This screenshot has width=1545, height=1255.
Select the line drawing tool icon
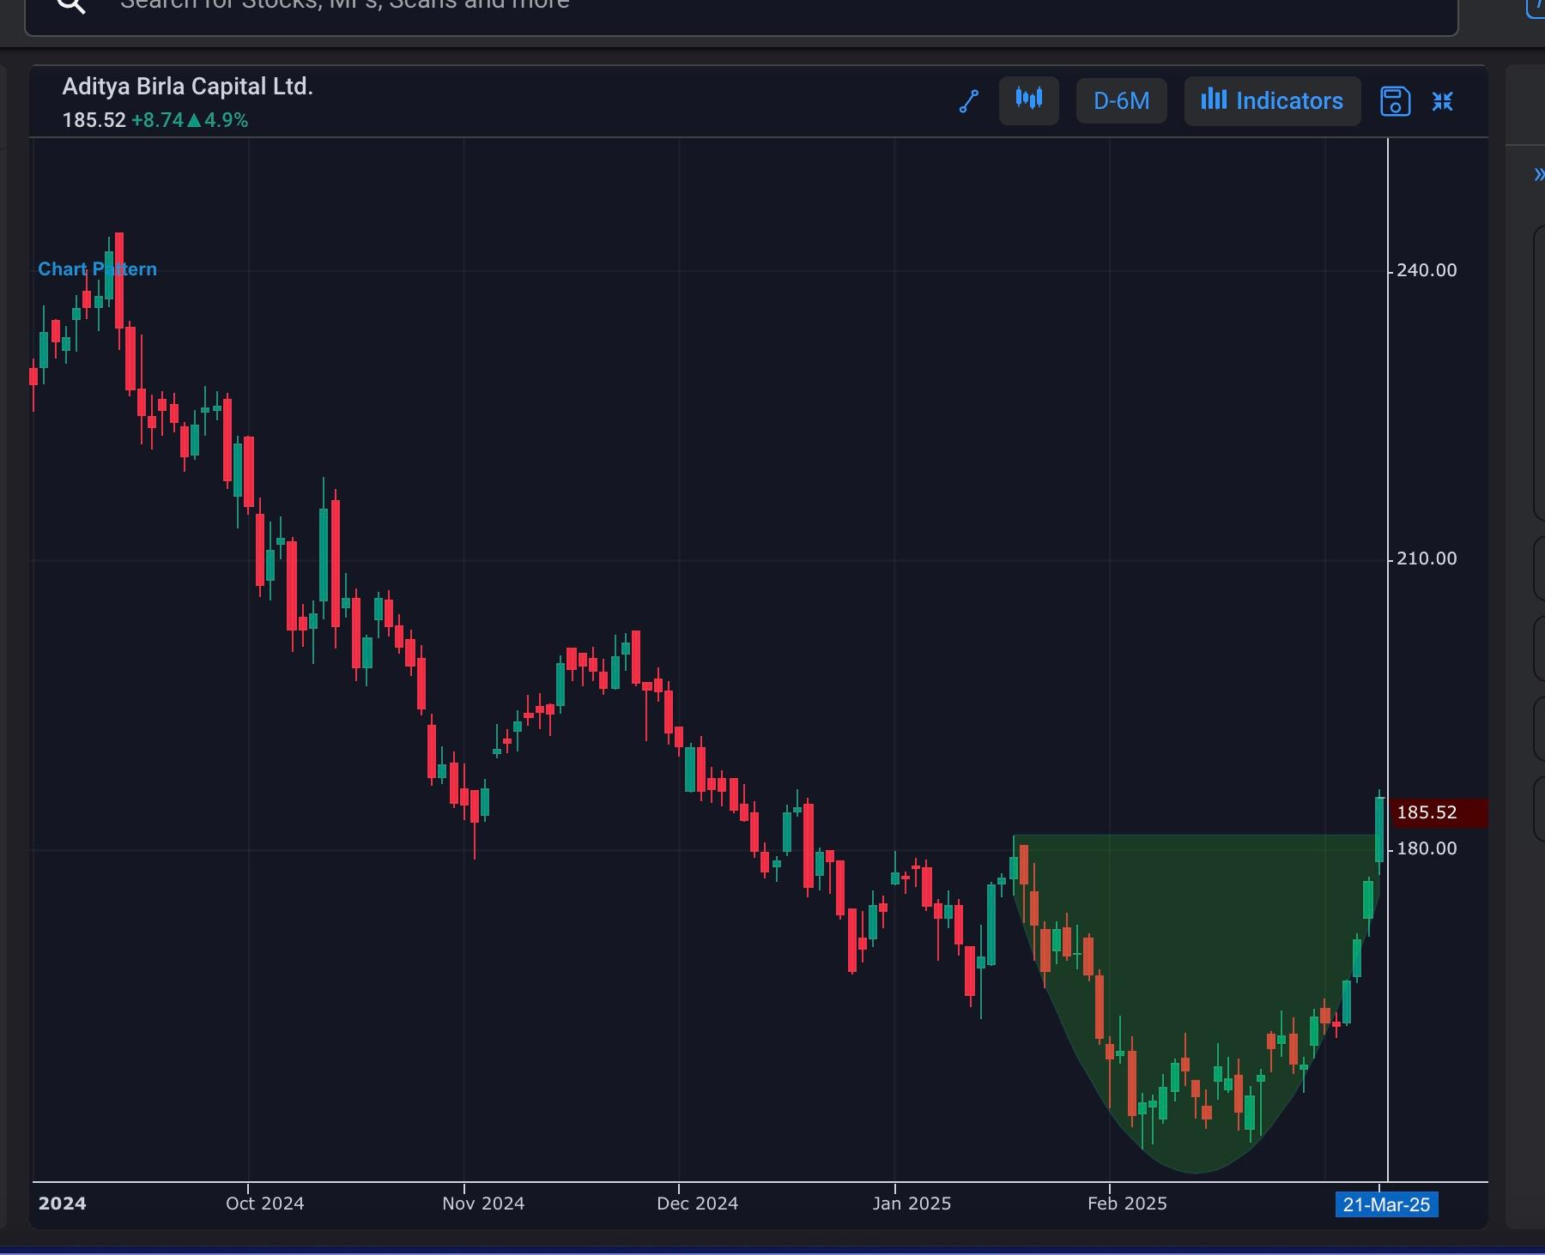[969, 101]
